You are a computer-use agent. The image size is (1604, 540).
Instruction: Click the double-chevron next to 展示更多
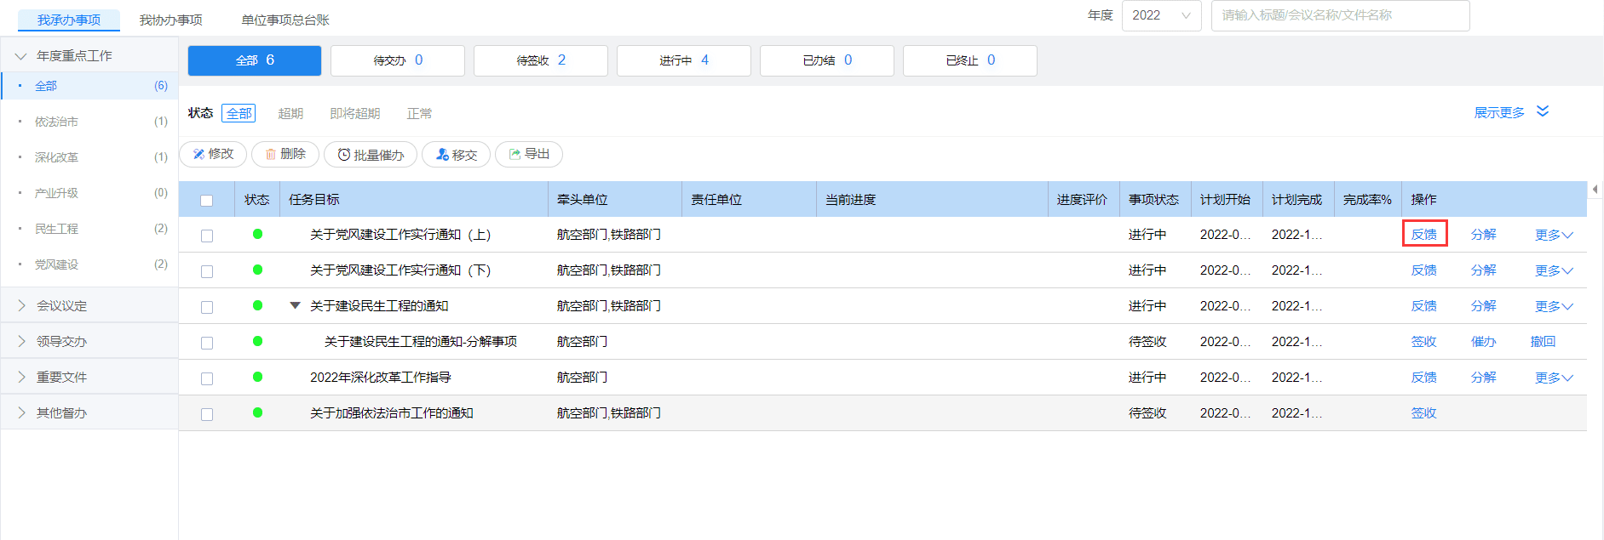click(1543, 111)
